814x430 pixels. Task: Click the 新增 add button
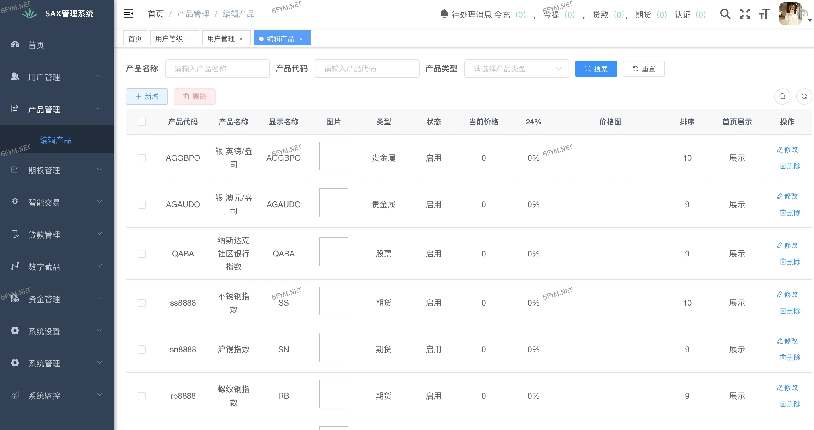click(147, 96)
